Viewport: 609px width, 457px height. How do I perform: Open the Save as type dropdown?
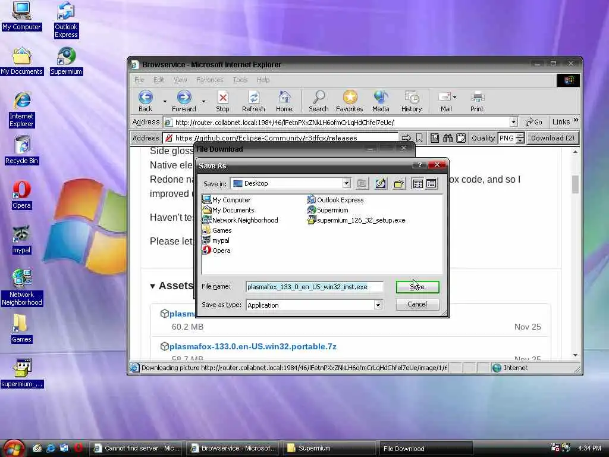pyautogui.click(x=378, y=305)
